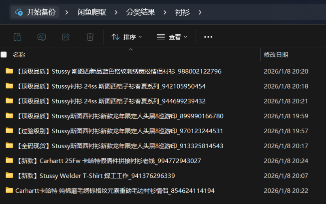Click folder icon of item ending 988002122796
Image resolution: width=326 pixels, height=204 pixels.
click(9, 71)
